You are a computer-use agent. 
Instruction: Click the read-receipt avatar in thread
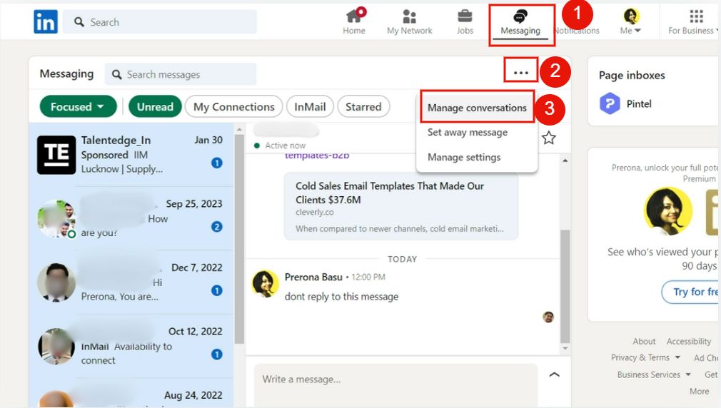(x=548, y=317)
